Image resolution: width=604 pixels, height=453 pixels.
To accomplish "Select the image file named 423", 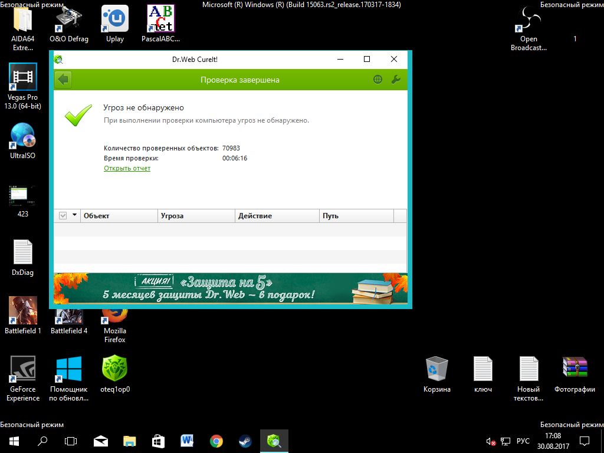I will click(22, 201).
